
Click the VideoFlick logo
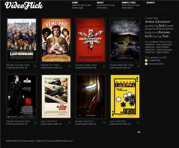[24, 5]
